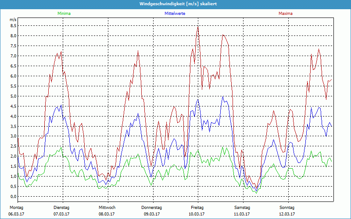Click the 07.03.17 date label
Image resolution: width=351 pixels, height=219 pixels.
click(x=61, y=214)
